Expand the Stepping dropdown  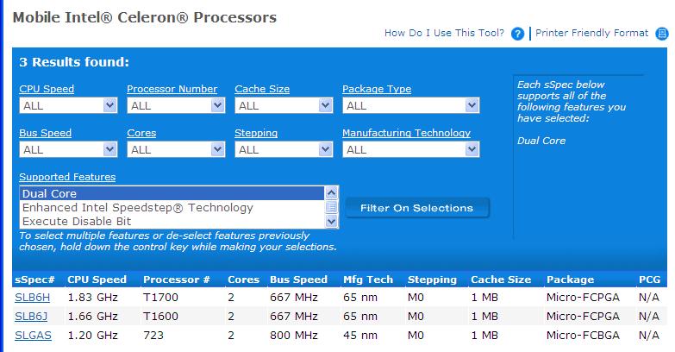point(284,149)
